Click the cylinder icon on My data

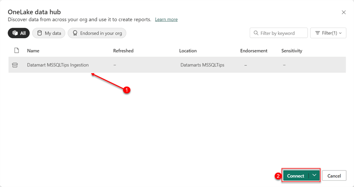39,33
